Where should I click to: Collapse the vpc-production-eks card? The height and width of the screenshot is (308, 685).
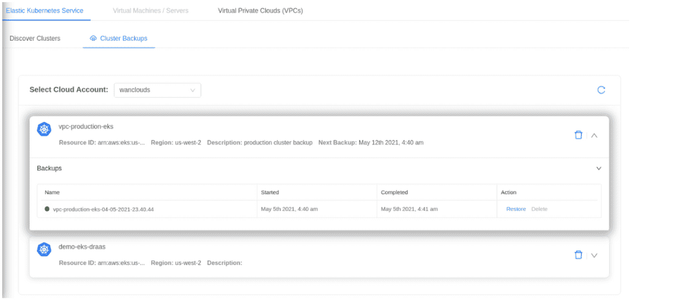coord(594,136)
